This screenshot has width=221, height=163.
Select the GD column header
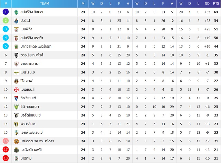coord(207,3)
